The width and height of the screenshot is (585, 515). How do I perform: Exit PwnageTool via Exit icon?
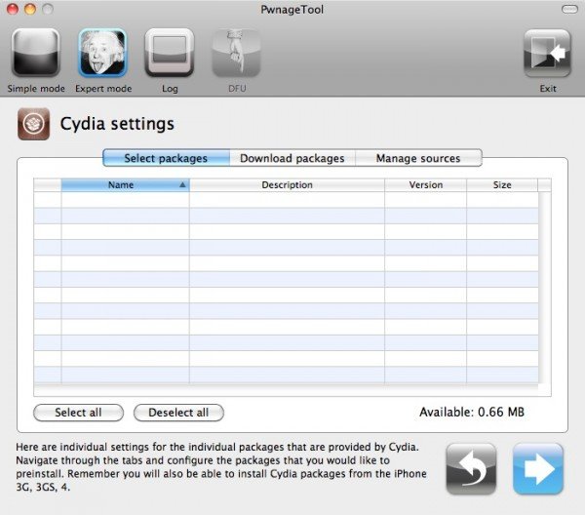547,54
